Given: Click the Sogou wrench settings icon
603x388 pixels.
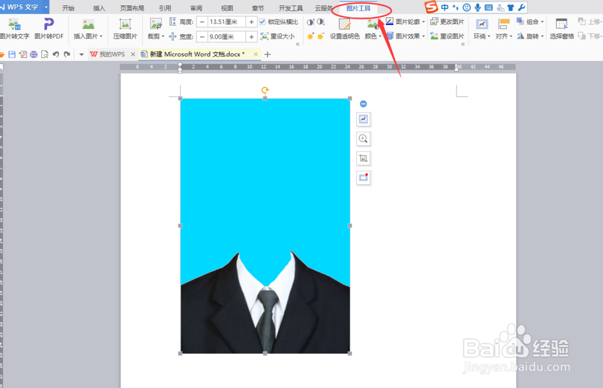Looking at the screenshot, I should [x=522, y=7].
